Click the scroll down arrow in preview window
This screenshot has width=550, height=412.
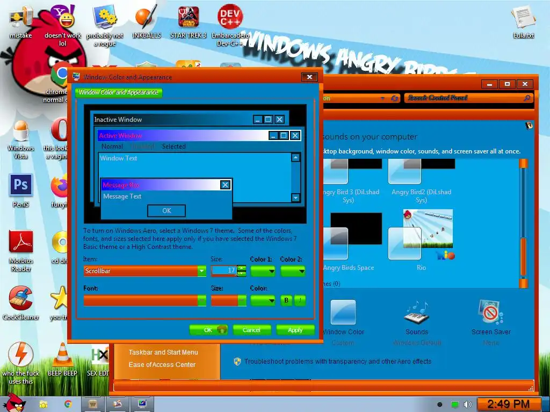pos(296,198)
